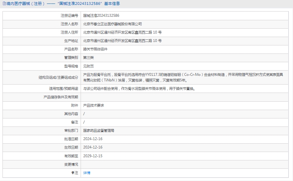Click approving department 国家药品监督管理局
Image resolution: width=293 pixels, height=181 pixels.
(x=99, y=131)
